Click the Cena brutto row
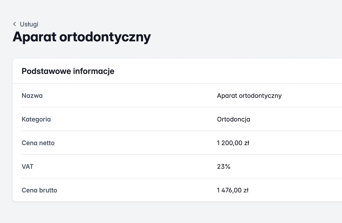 [x=132, y=190]
